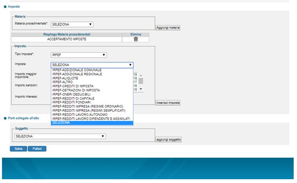Screen dimensions: 297x183
Task: Click the aggiungi soggetto button
Action: click(x=169, y=140)
